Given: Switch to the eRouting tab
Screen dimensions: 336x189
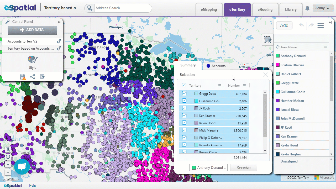Looking at the screenshot, I should [265, 10].
